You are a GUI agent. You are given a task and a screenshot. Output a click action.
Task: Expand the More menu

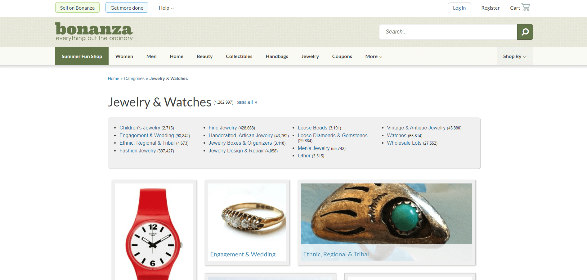coord(374,56)
